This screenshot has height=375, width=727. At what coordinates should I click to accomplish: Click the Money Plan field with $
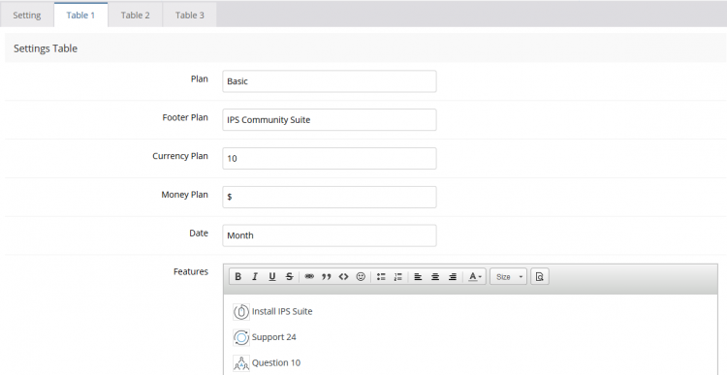(330, 197)
